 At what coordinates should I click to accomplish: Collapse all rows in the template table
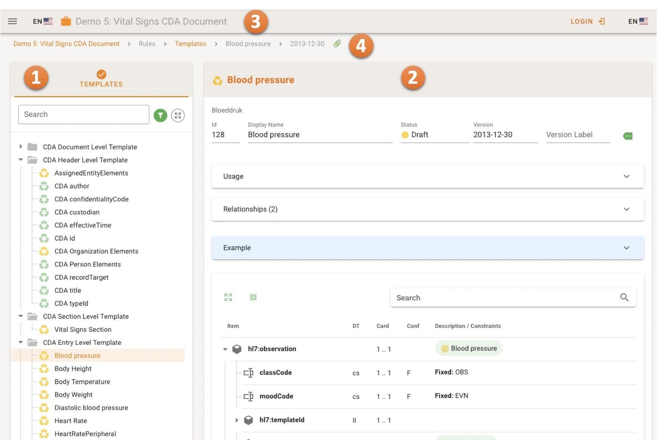pos(253,297)
